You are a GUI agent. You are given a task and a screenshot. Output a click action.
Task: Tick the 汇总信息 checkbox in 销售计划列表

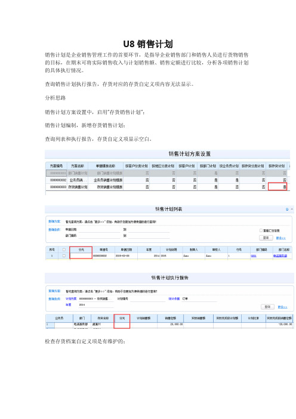coord(261,230)
